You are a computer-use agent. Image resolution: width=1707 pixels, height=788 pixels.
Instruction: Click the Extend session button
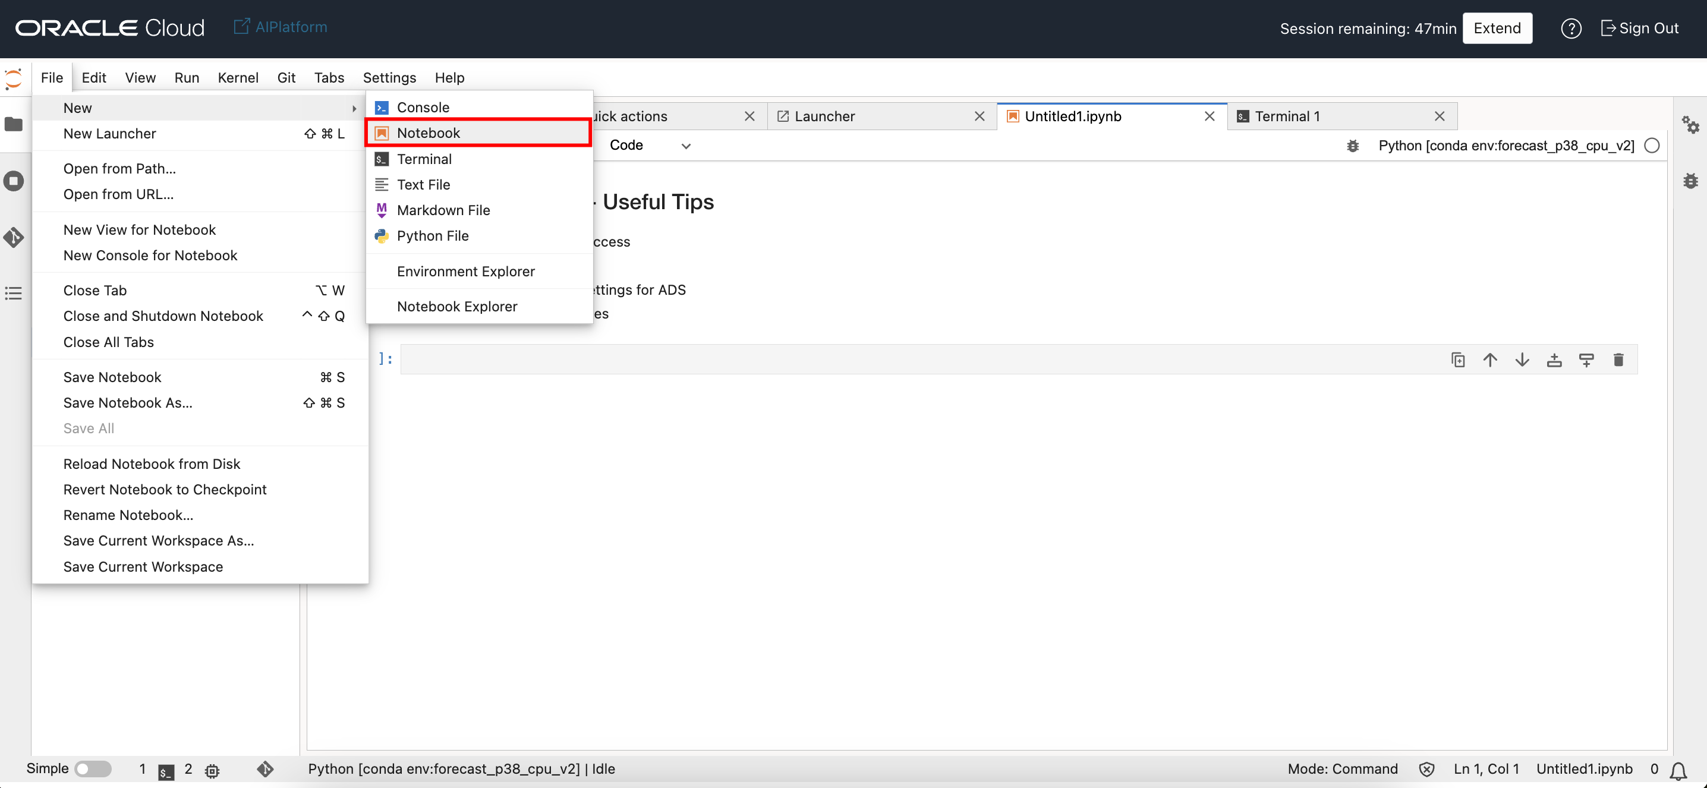point(1496,29)
